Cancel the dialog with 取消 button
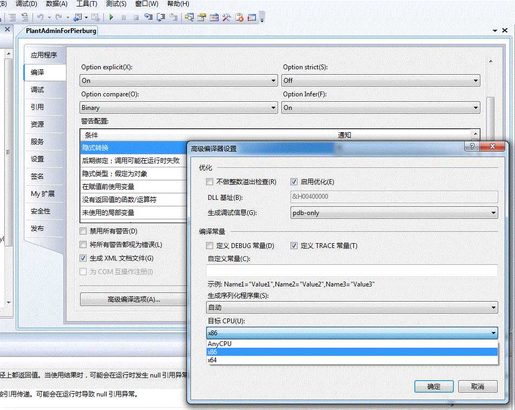 pos(478,386)
